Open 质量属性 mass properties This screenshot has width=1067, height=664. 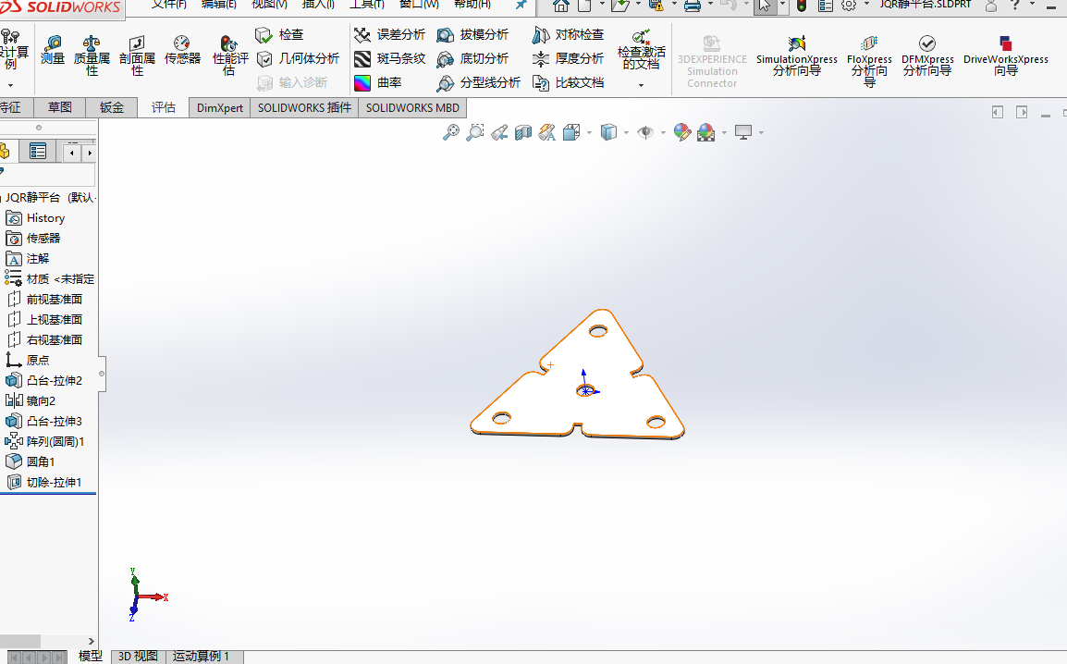(x=92, y=55)
